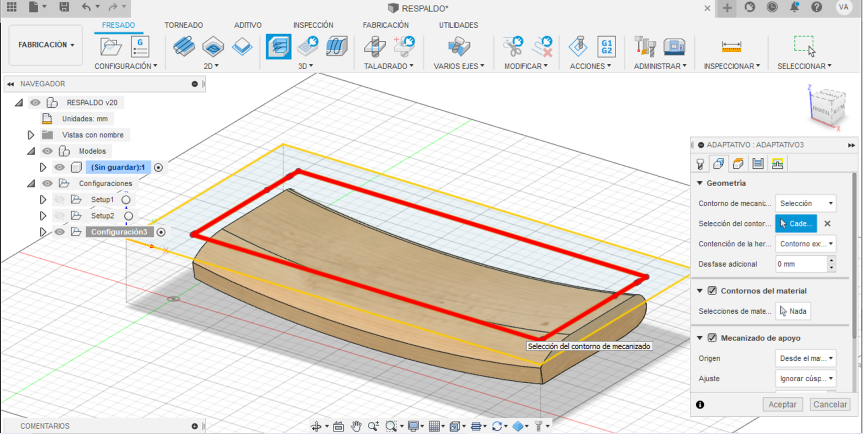Click the Cadena selection button

tap(796, 223)
